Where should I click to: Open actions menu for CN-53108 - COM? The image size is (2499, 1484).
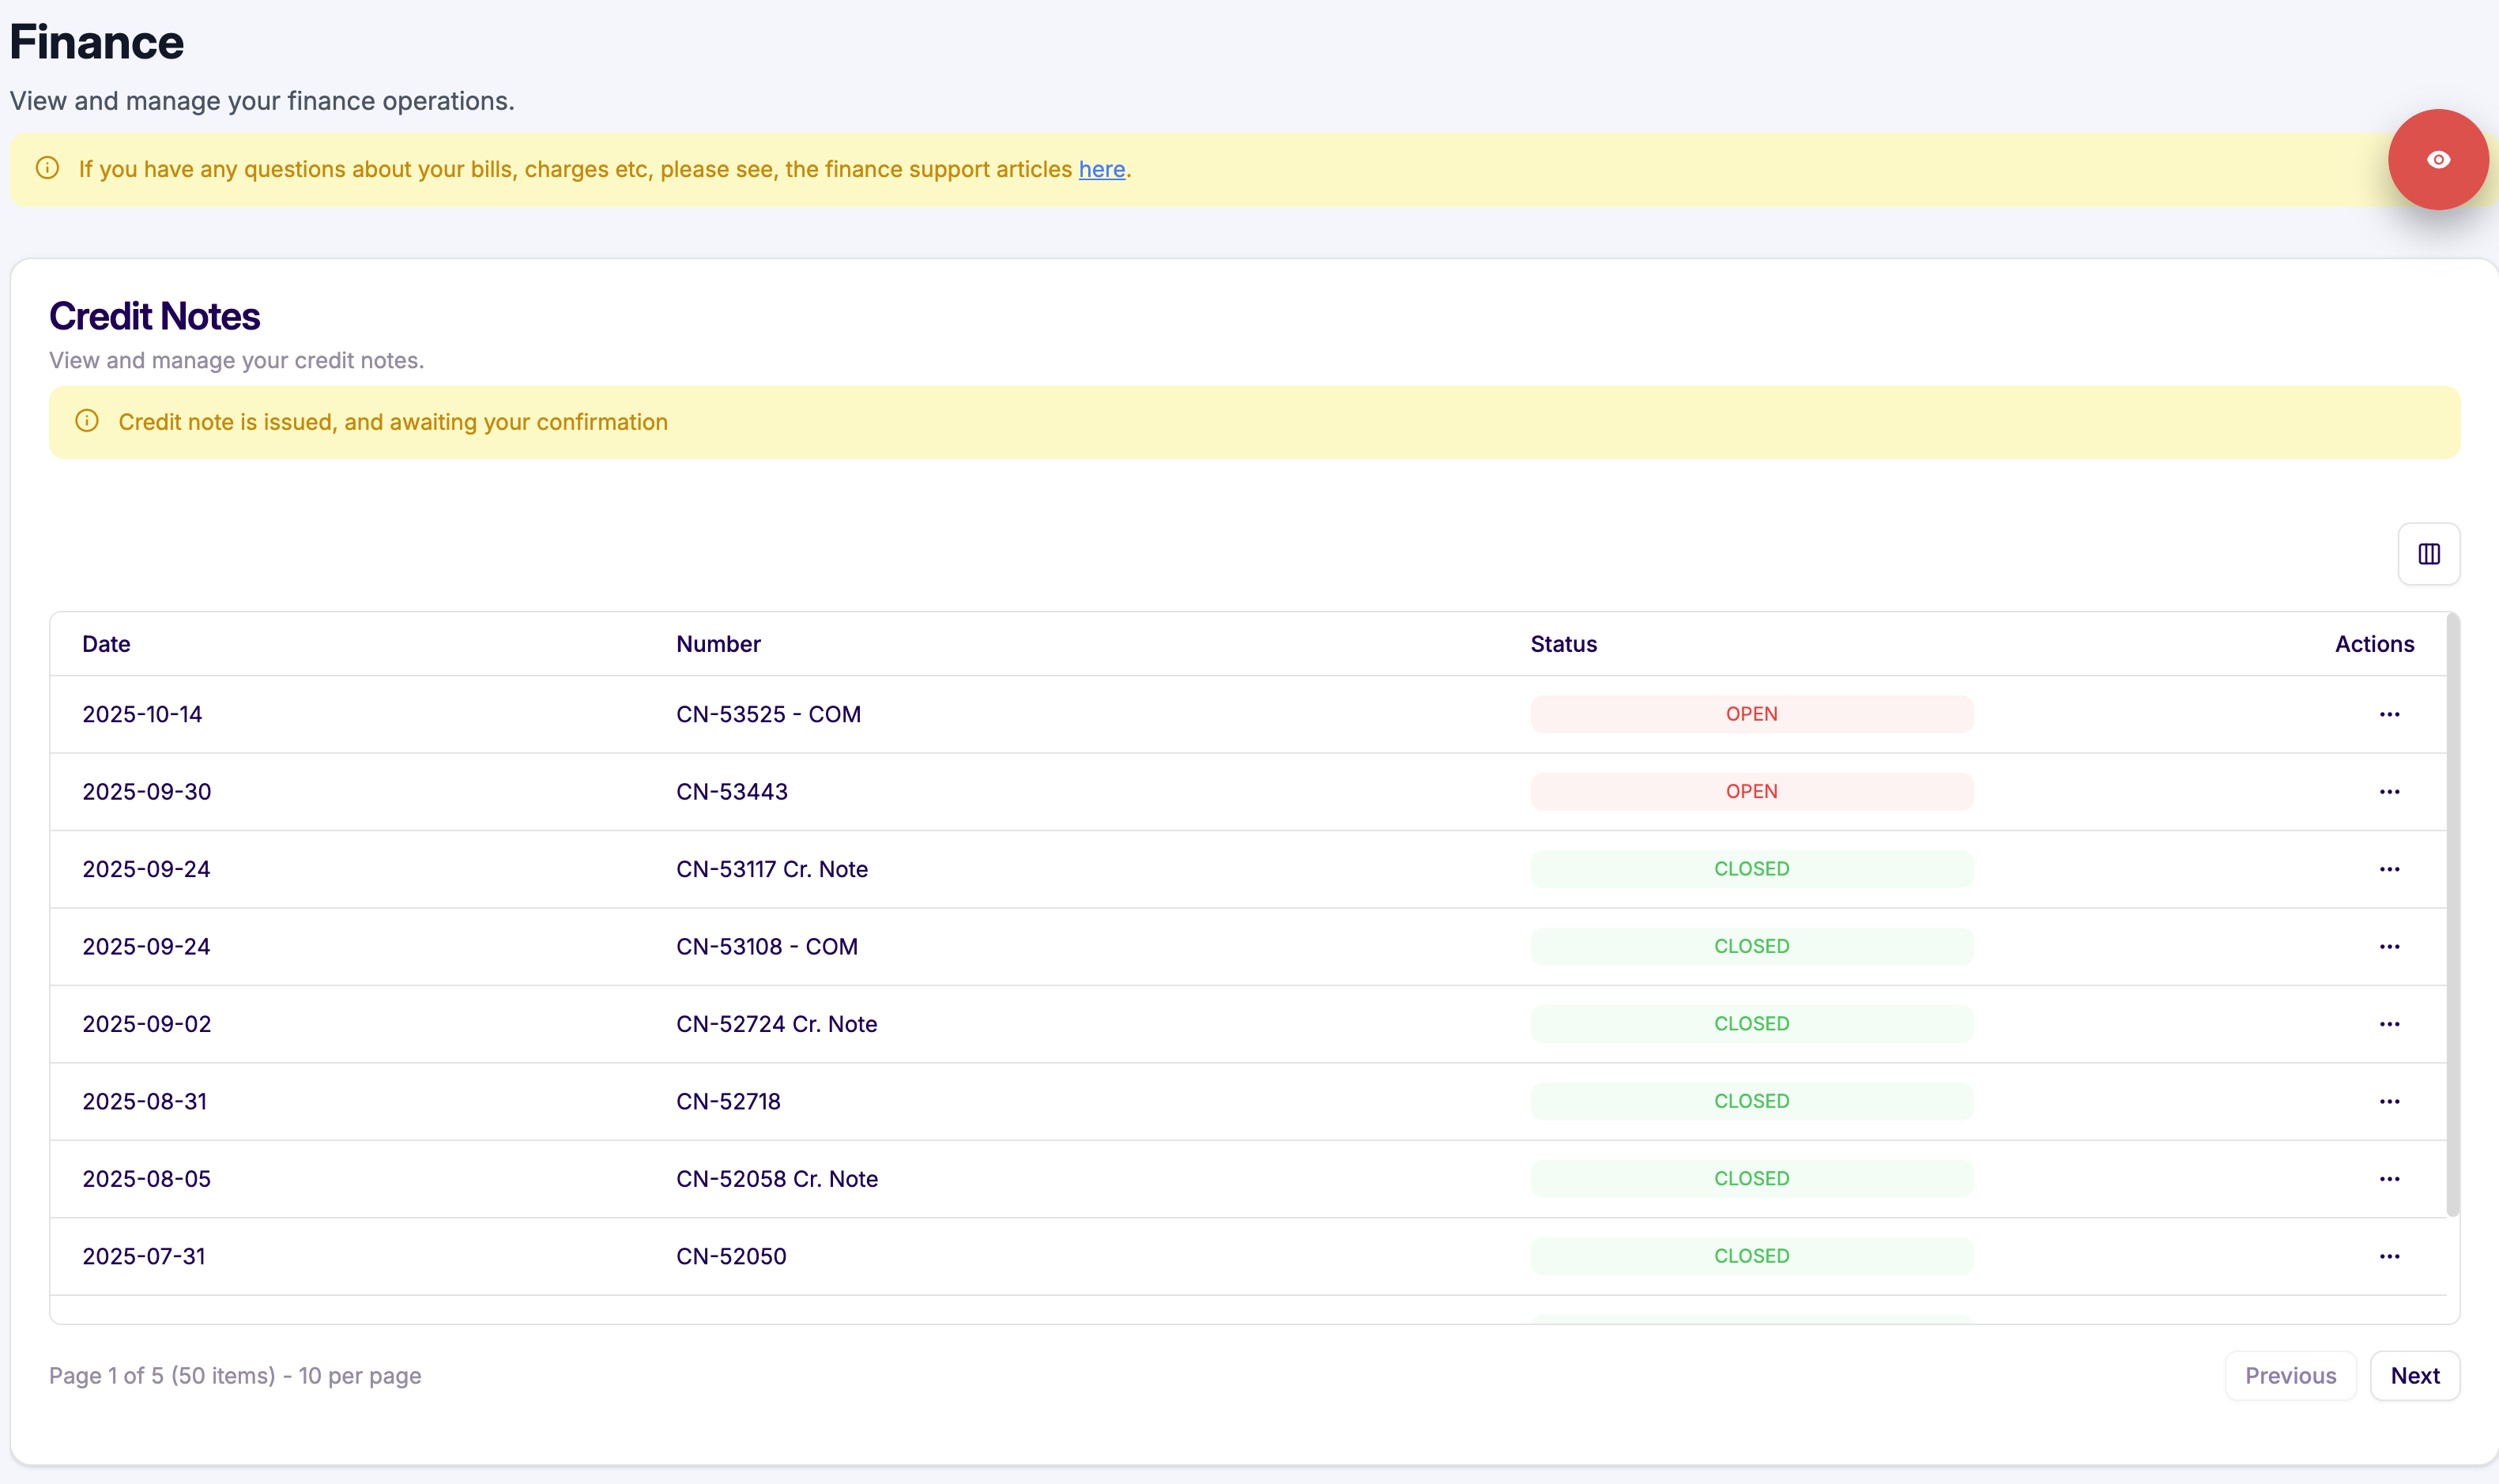[2389, 947]
